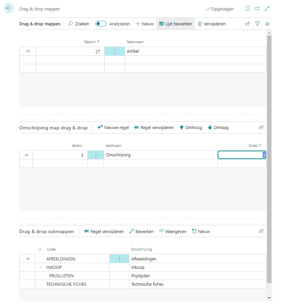Collapse the INKOOP tree row
Image resolution: width=290 pixels, height=305 pixels.
[41, 267]
